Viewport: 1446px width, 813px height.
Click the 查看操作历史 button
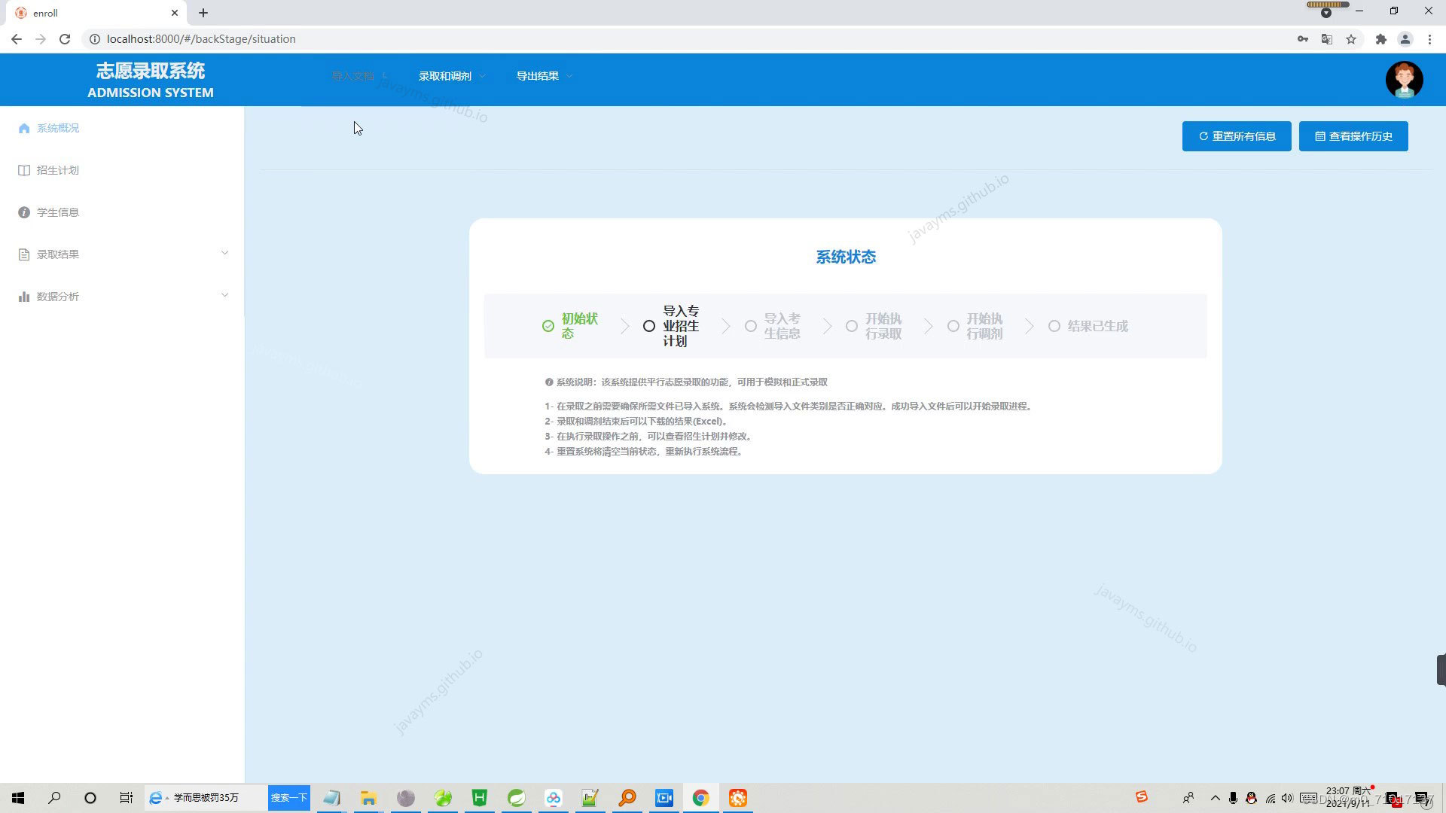click(x=1353, y=136)
